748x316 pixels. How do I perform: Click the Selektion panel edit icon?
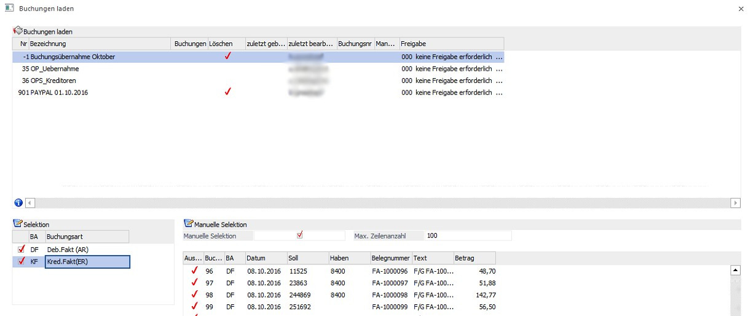(17, 224)
